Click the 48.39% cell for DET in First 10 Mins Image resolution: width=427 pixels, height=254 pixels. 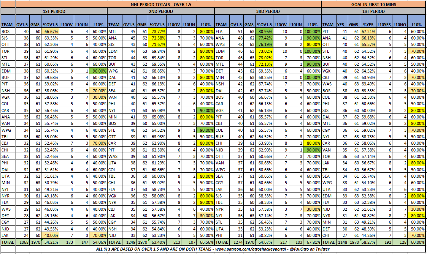[x=368, y=229]
